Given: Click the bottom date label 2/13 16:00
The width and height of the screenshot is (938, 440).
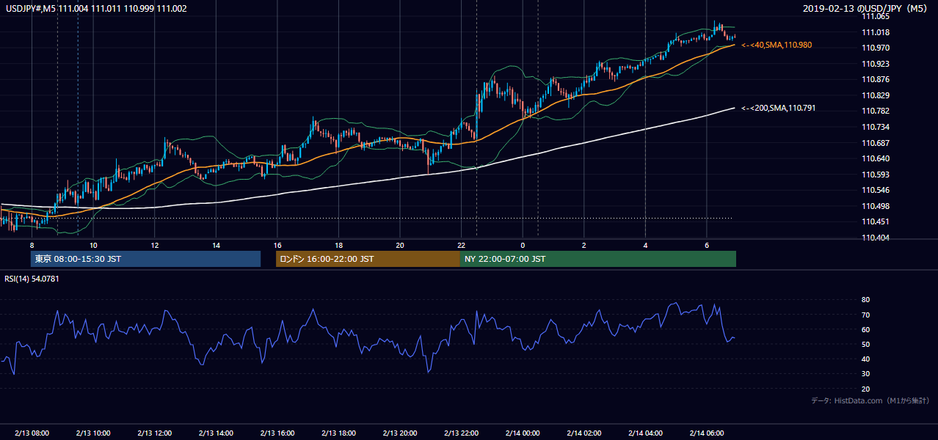Looking at the screenshot, I should [x=277, y=433].
